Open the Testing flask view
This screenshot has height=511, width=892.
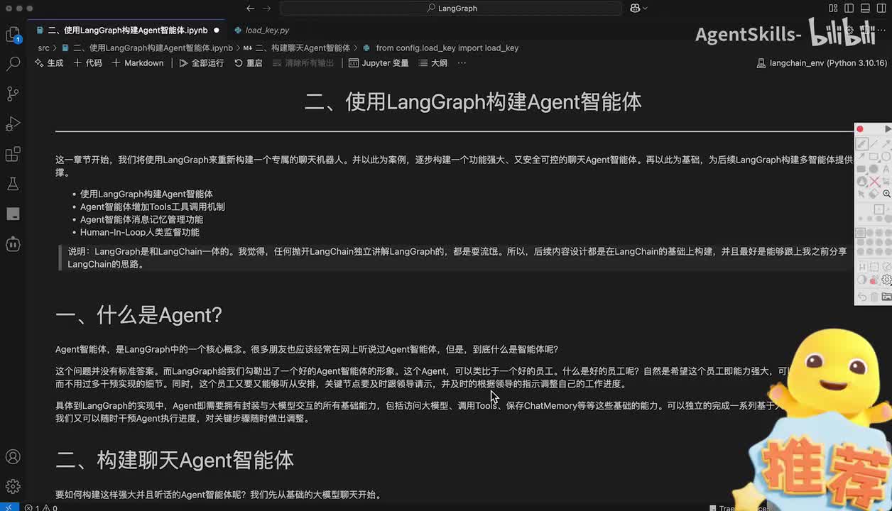click(x=13, y=184)
